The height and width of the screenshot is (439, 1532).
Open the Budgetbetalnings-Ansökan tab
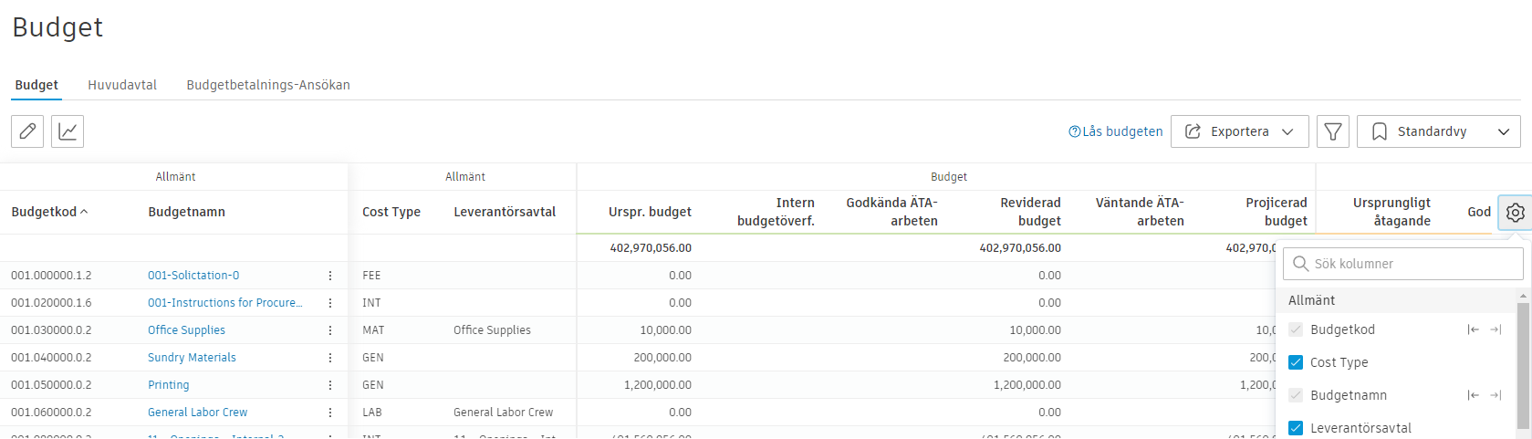pos(268,85)
